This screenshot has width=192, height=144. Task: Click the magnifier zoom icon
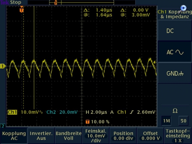click(x=182, y=9)
